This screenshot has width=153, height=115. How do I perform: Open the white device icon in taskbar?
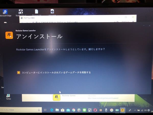tap(106, 110)
